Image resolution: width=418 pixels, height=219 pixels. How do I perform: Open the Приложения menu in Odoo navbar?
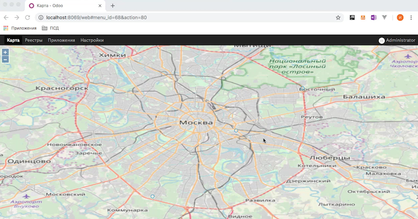pos(61,40)
